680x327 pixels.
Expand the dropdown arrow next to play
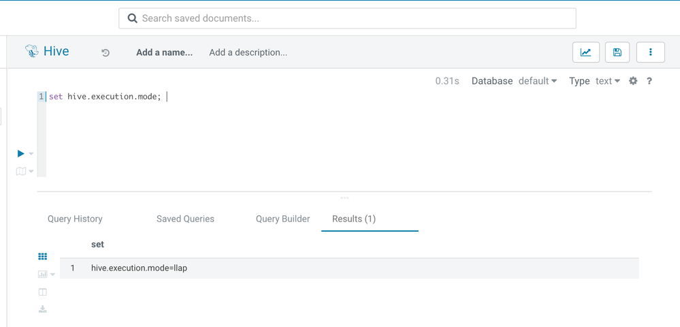31,154
